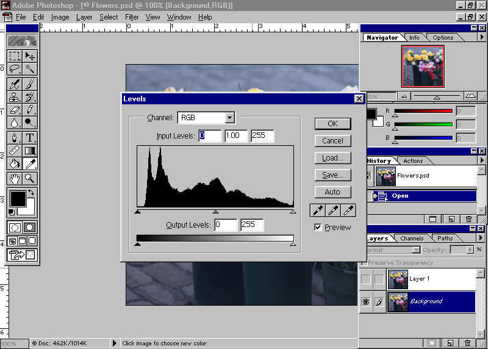
Task: Click the Save... button
Action: [332, 175]
